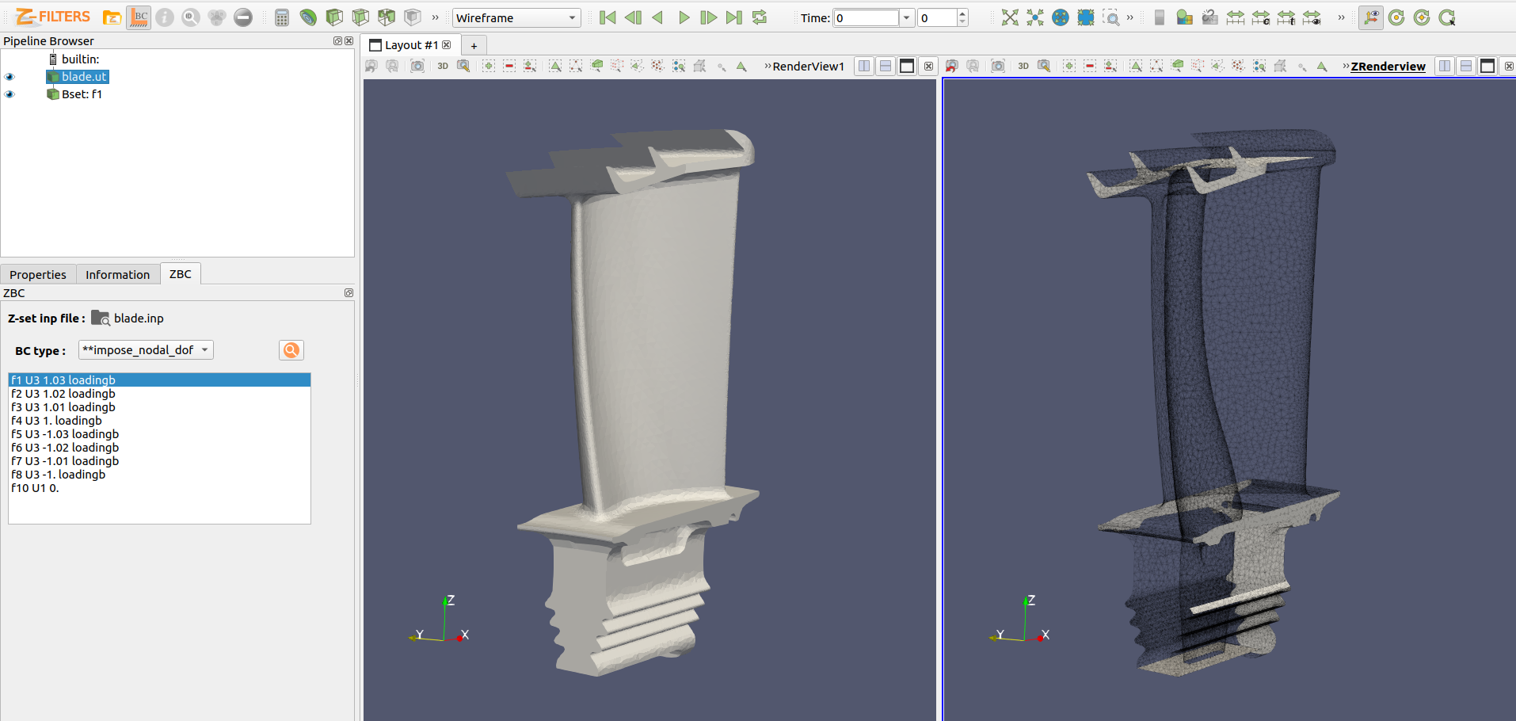Toggle visibility eye for Bset: f1
This screenshot has height=721, width=1516.
10,94
